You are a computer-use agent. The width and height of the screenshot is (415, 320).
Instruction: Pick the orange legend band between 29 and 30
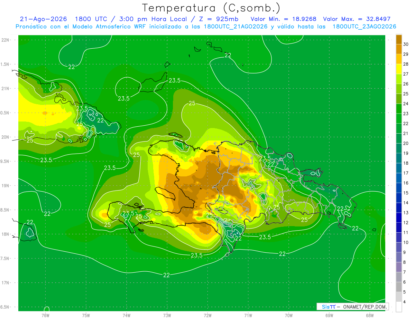[399, 49]
